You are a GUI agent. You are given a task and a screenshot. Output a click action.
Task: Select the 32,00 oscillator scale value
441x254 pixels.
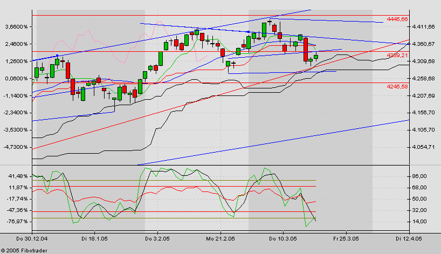pyautogui.click(x=419, y=210)
